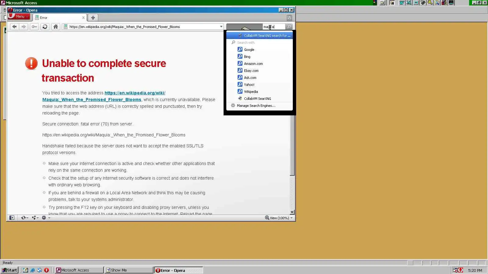Expand Opera Turbo dropdown arrow
Viewport: 488px width, 274px height.
(x=49, y=218)
